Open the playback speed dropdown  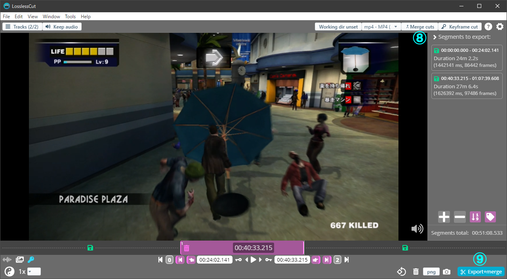click(34, 271)
